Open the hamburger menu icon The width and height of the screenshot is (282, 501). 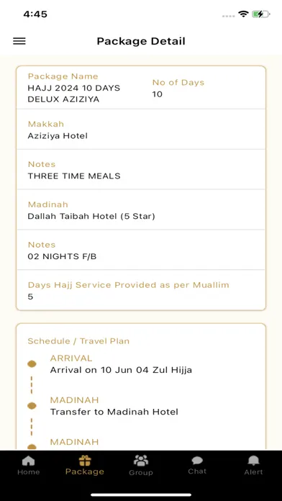[19, 41]
